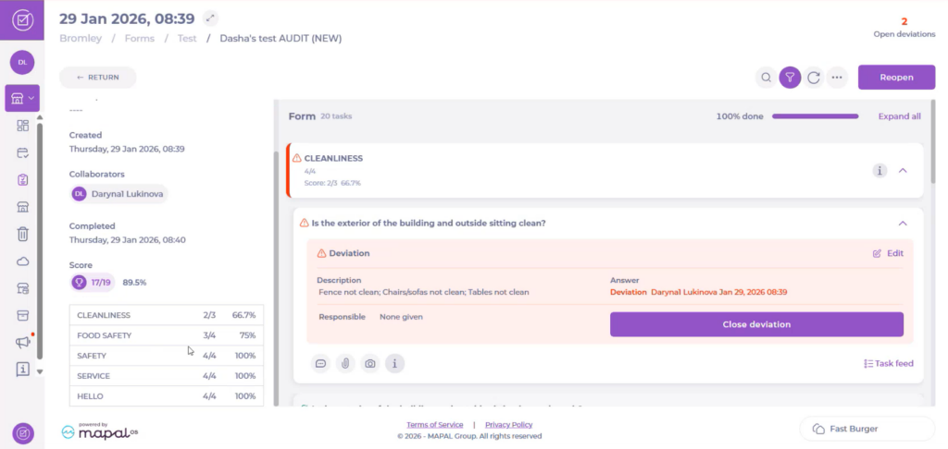Add a comment via speech bubble icon
This screenshot has height=449, width=948.
320,364
